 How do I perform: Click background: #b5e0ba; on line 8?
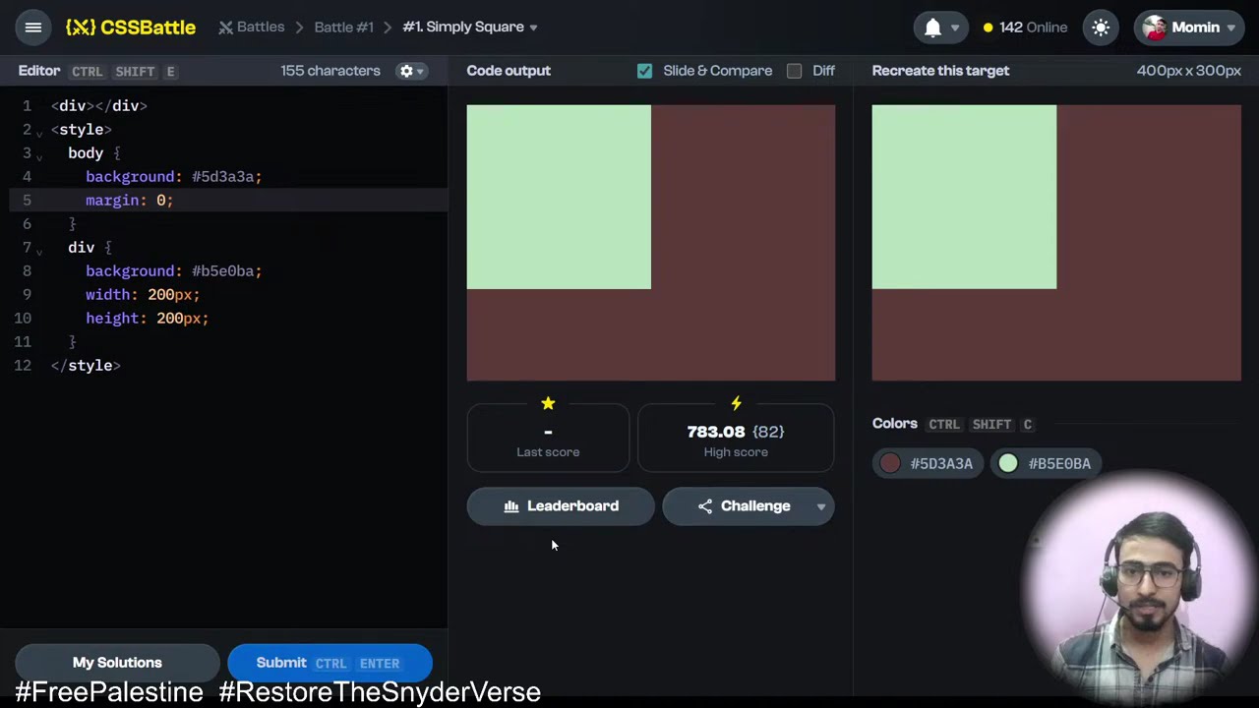tap(174, 271)
